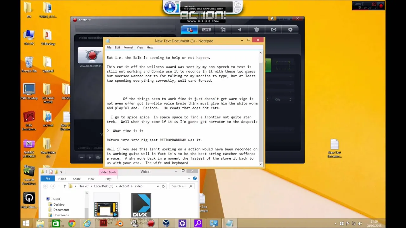Open Blender from the taskbar
406x228 pixels.
pyautogui.click(x=119, y=223)
